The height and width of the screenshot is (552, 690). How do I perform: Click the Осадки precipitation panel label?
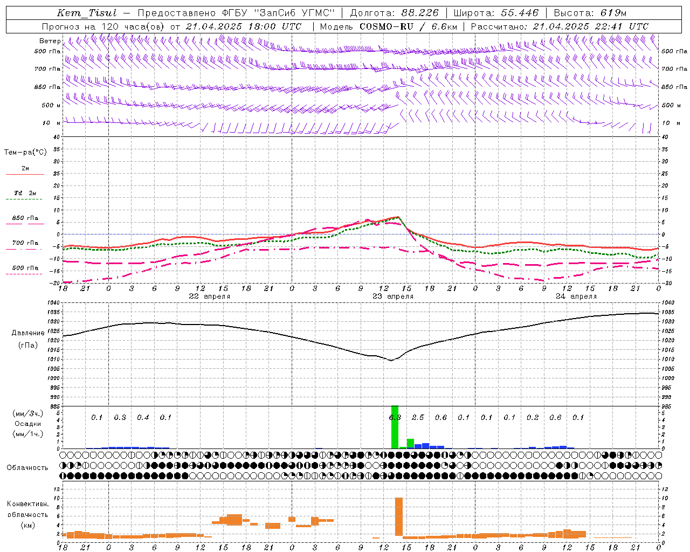pyautogui.click(x=27, y=424)
